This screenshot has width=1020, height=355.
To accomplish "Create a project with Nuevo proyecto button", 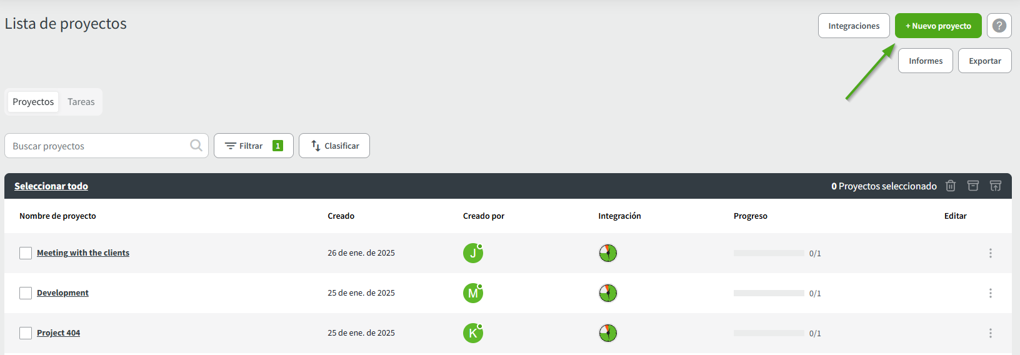I will (938, 26).
